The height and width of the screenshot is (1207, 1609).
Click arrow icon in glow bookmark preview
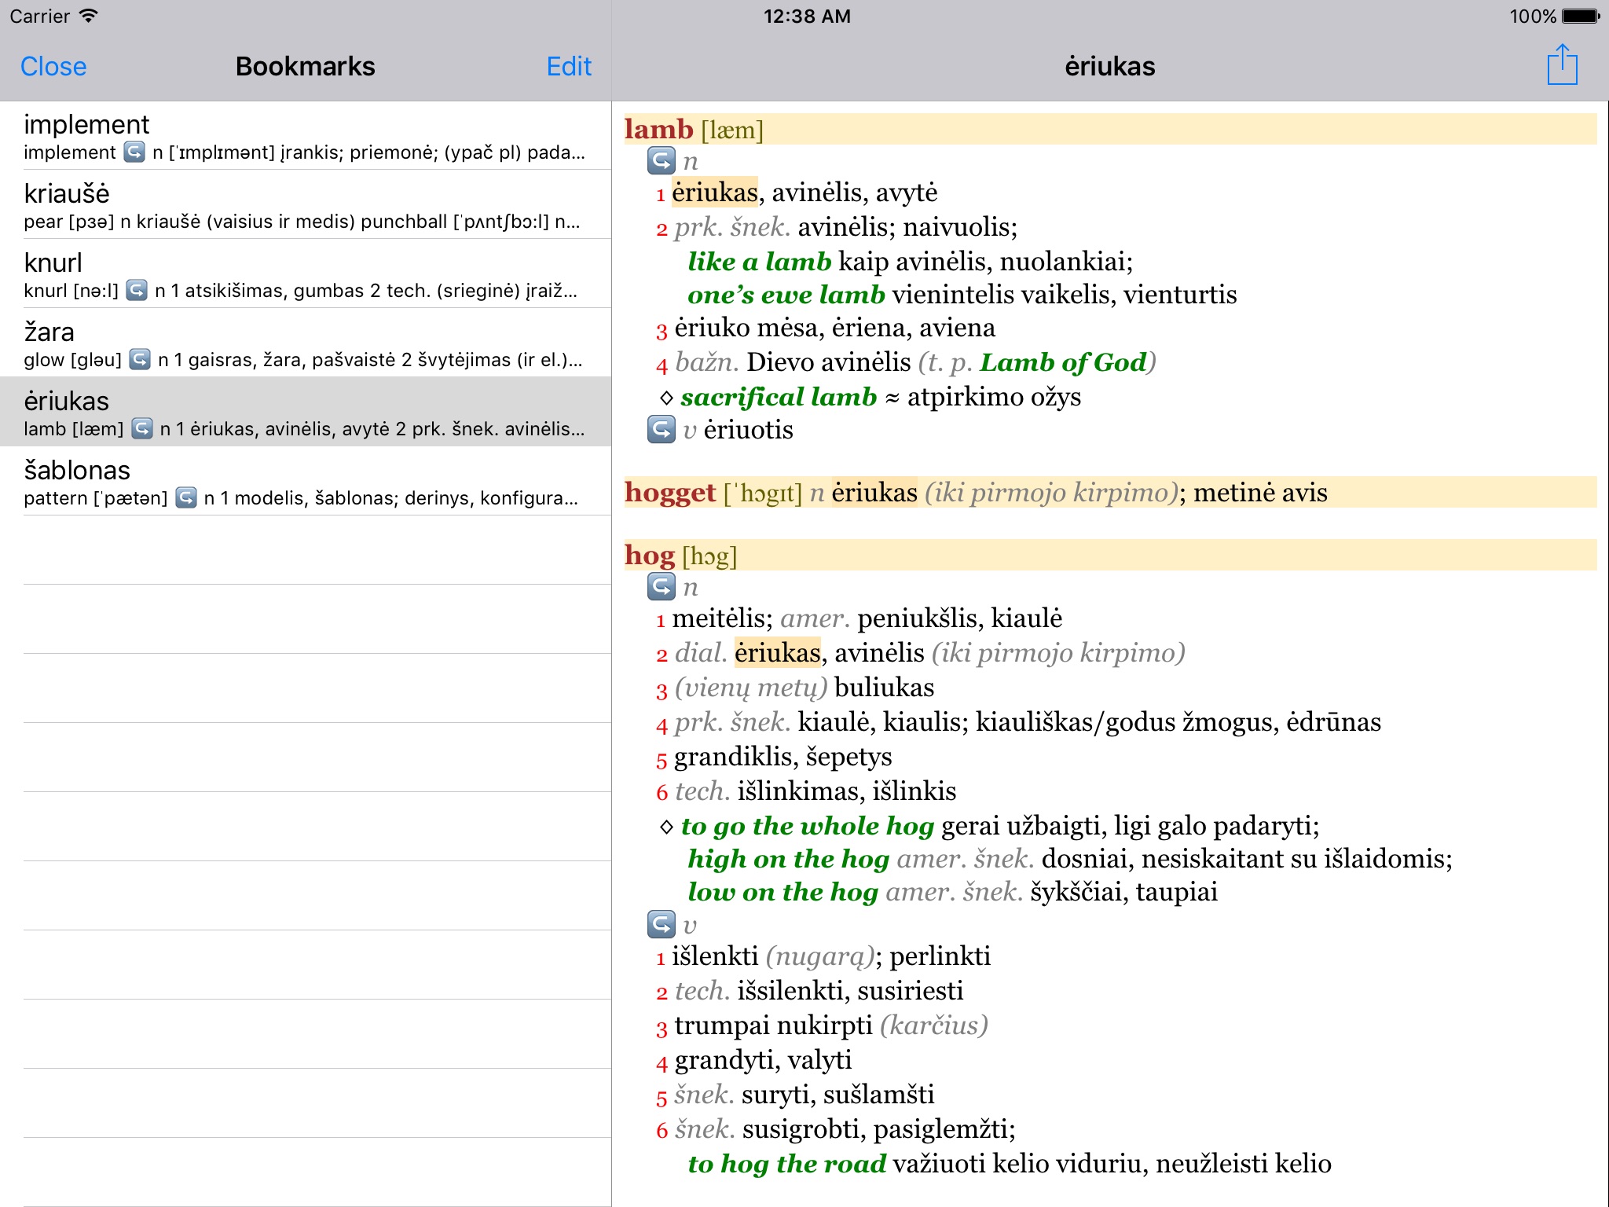click(x=140, y=359)
